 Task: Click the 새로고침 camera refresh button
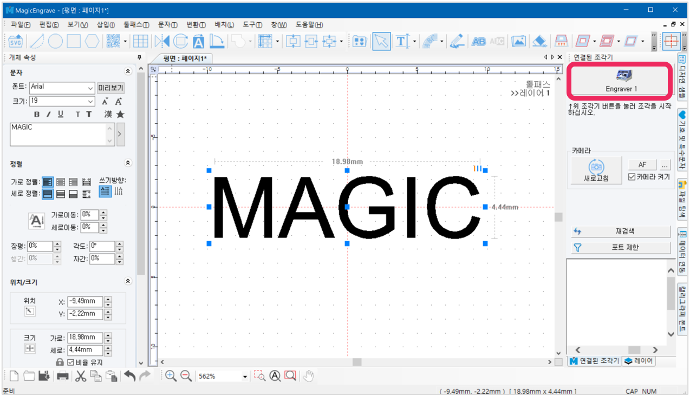tap(597, 170)
